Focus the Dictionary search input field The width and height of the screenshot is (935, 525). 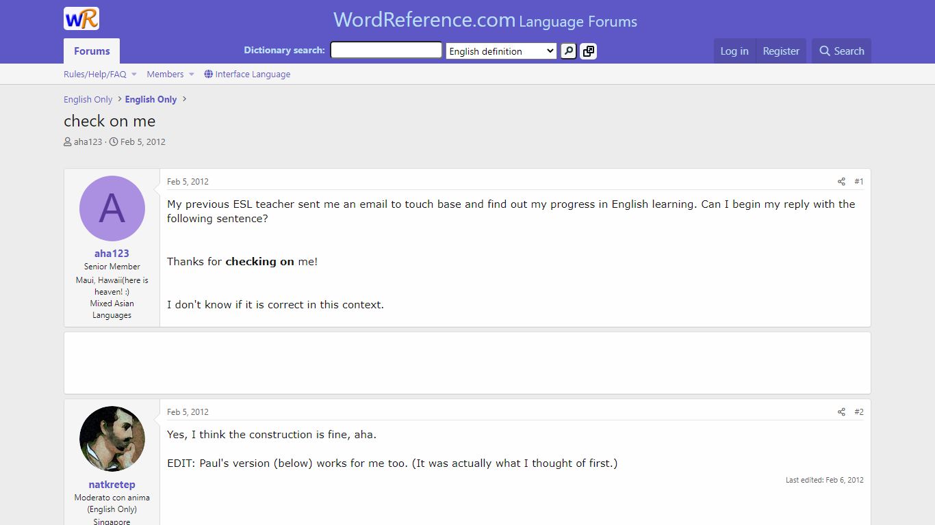pyautogui.click(x=386, y=50)
